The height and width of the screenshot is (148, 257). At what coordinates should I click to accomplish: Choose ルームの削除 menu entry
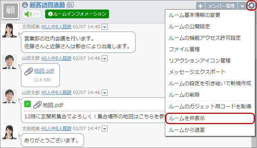tap(210, 95)
